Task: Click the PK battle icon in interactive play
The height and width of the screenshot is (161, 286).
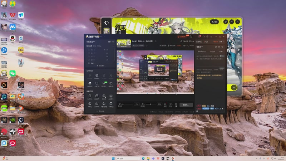Action: pos(104,75)
